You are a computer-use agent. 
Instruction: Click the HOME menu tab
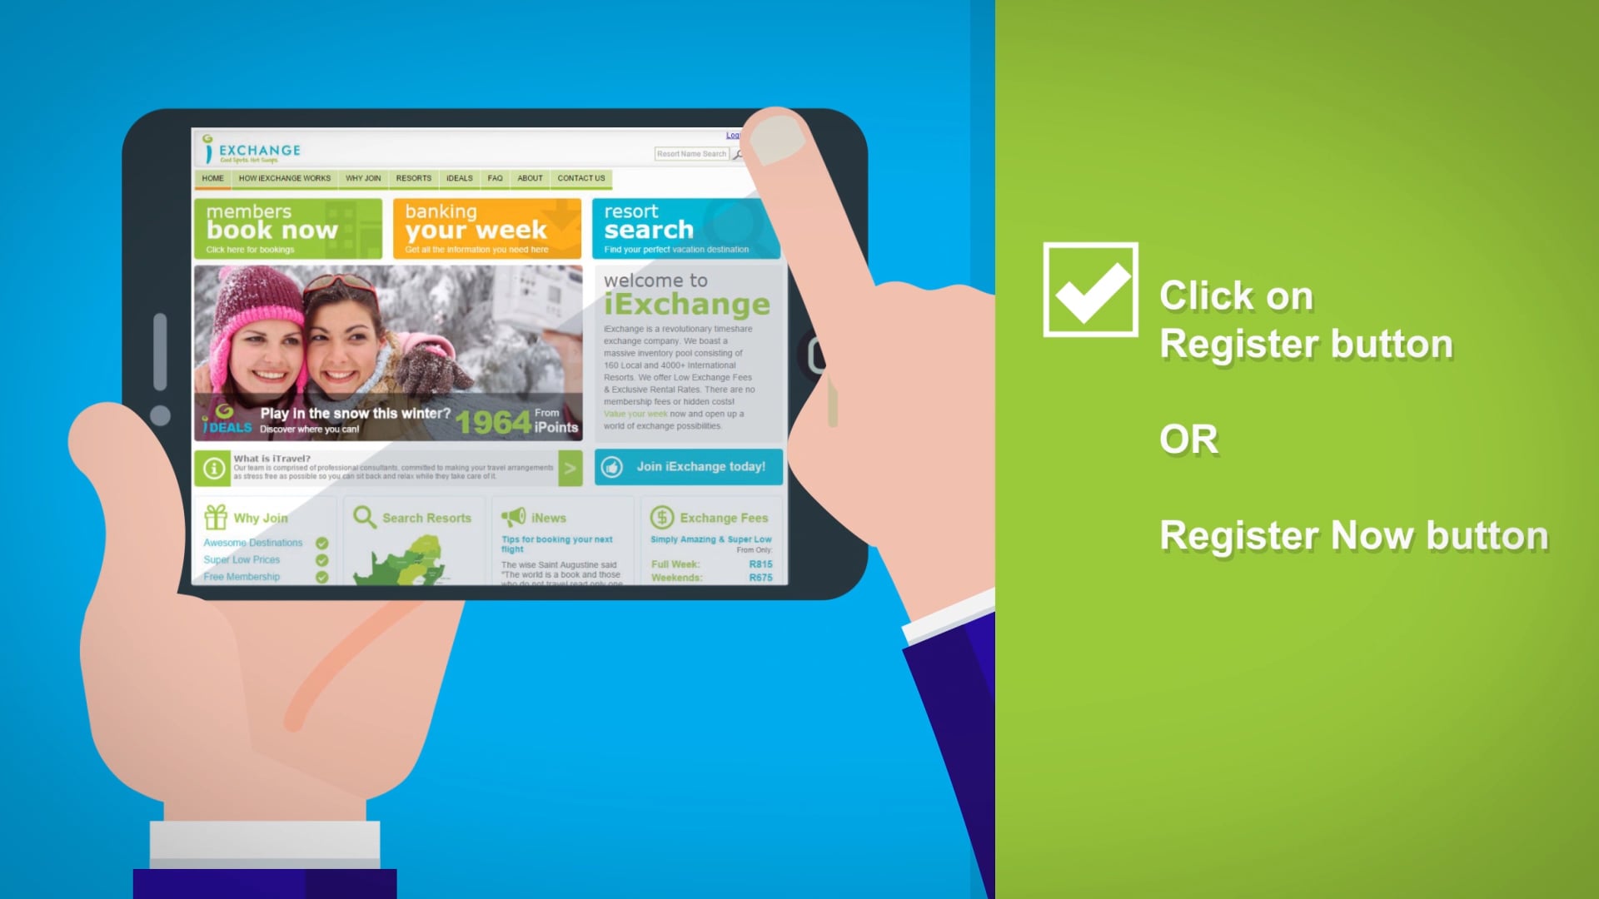click(213, 178)
